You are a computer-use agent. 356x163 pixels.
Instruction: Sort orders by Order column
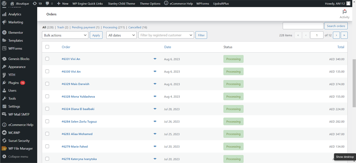click(66, 47)
